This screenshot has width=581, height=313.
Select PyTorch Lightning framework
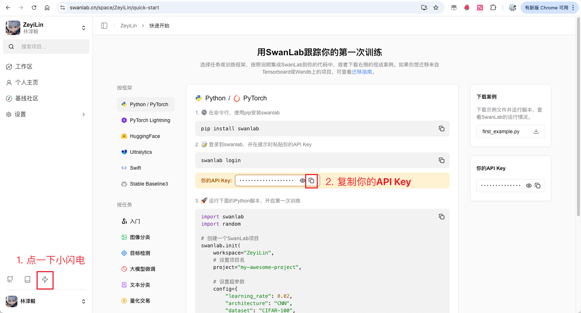146,120
